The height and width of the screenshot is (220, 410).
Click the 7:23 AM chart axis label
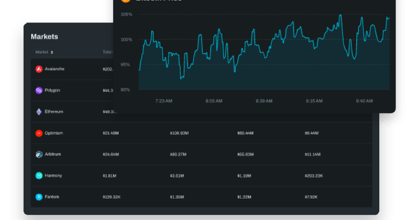(x=163, y=101)
